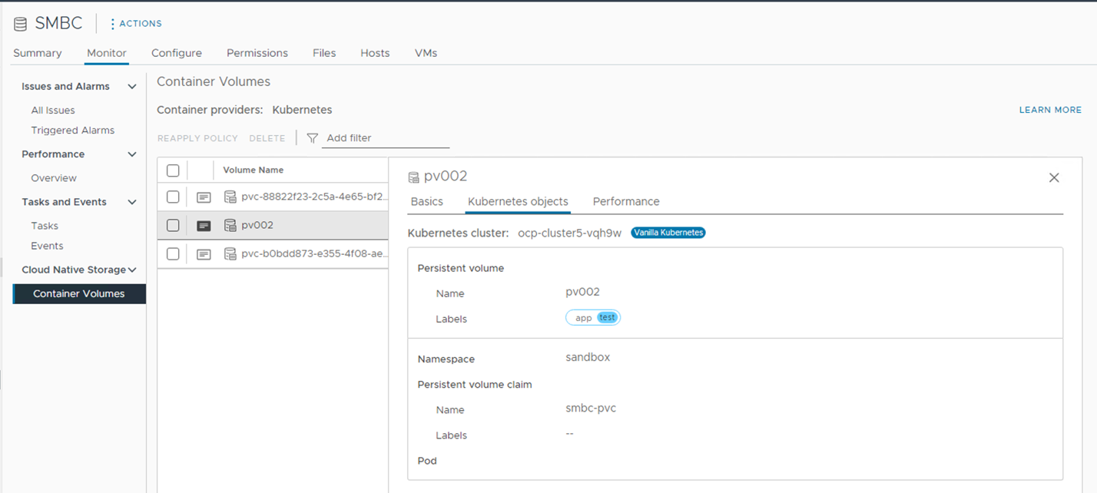1097x493 pixels.
Task: Check the pv002 row checkbox
Action: click(173, 226)
